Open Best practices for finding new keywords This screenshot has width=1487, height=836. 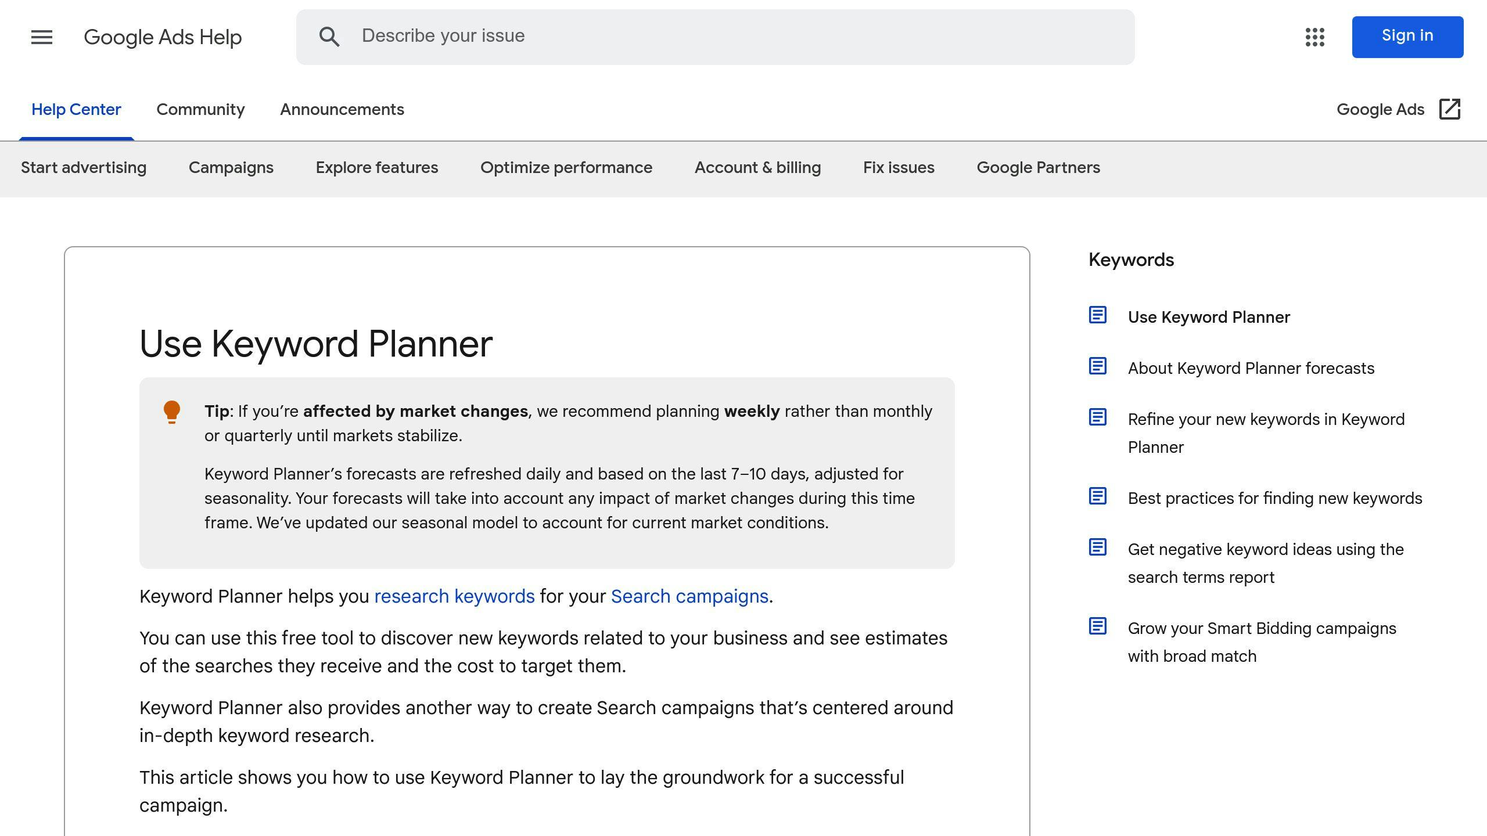pos(1275,499)
